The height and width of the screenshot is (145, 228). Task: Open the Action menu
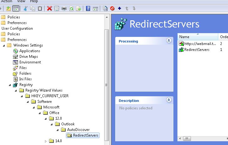[7, 1]
